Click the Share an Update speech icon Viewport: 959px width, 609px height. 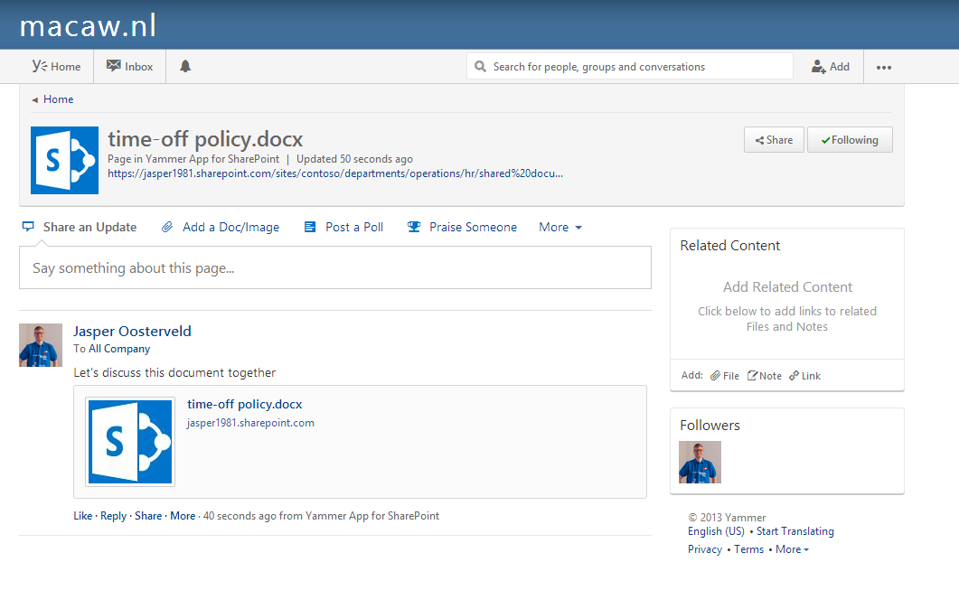pos(28,227)
